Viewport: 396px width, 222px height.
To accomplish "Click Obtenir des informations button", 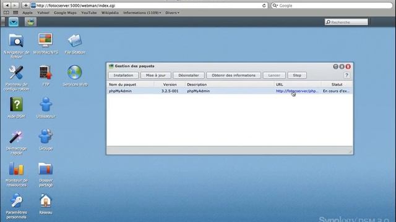I will tap(233, 75).
